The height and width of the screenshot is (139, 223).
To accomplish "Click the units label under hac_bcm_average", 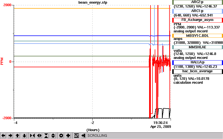I will pos(178,76).
